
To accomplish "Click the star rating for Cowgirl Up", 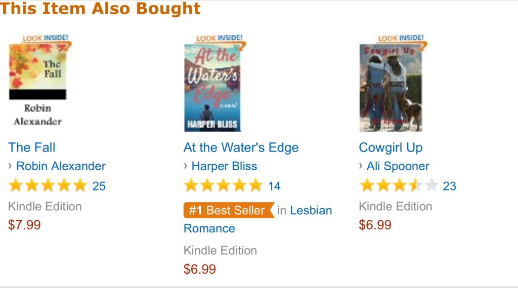I will pyautogui.click(x=399, y=186).
